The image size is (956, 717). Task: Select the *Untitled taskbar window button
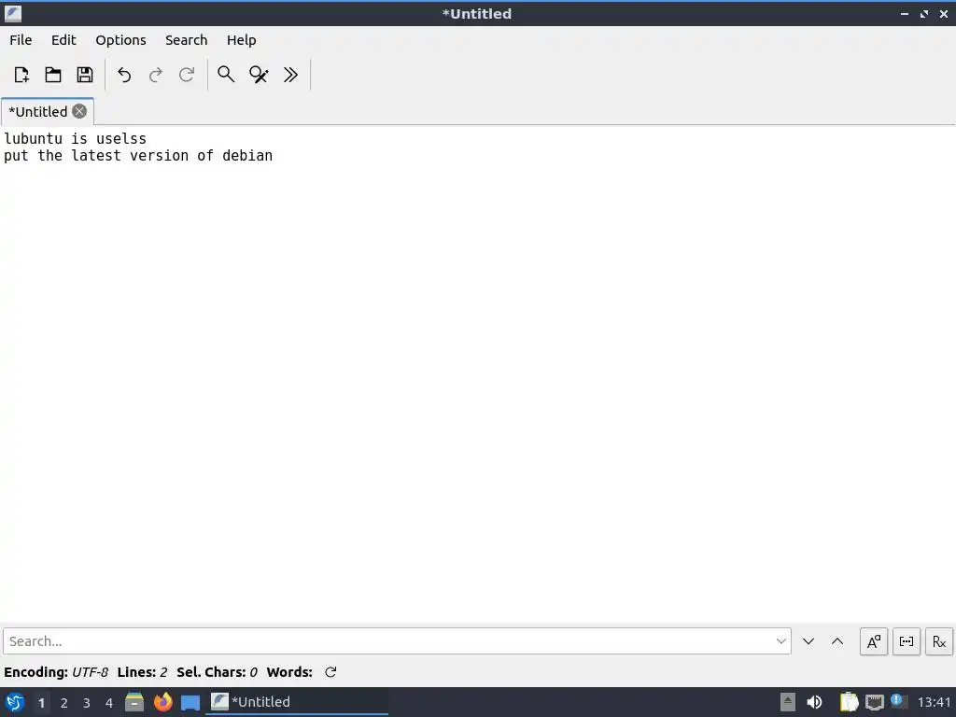pos(297,702)
